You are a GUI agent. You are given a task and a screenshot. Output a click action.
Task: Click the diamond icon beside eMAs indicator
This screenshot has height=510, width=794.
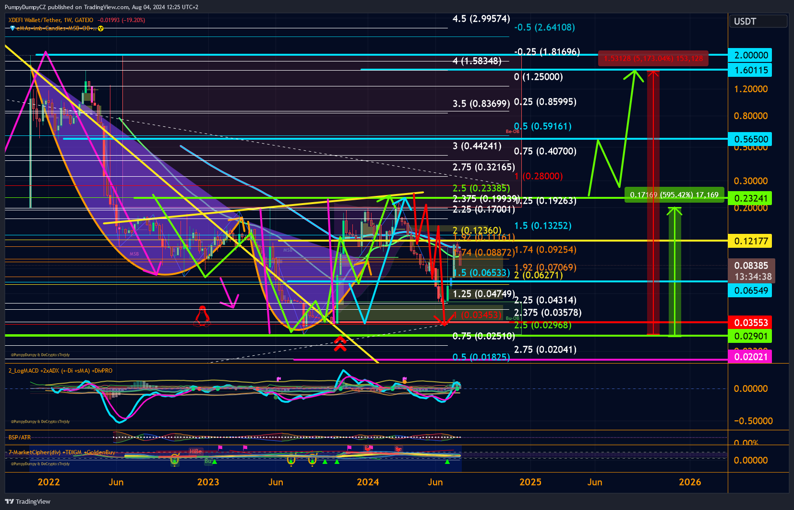point(12,28)
